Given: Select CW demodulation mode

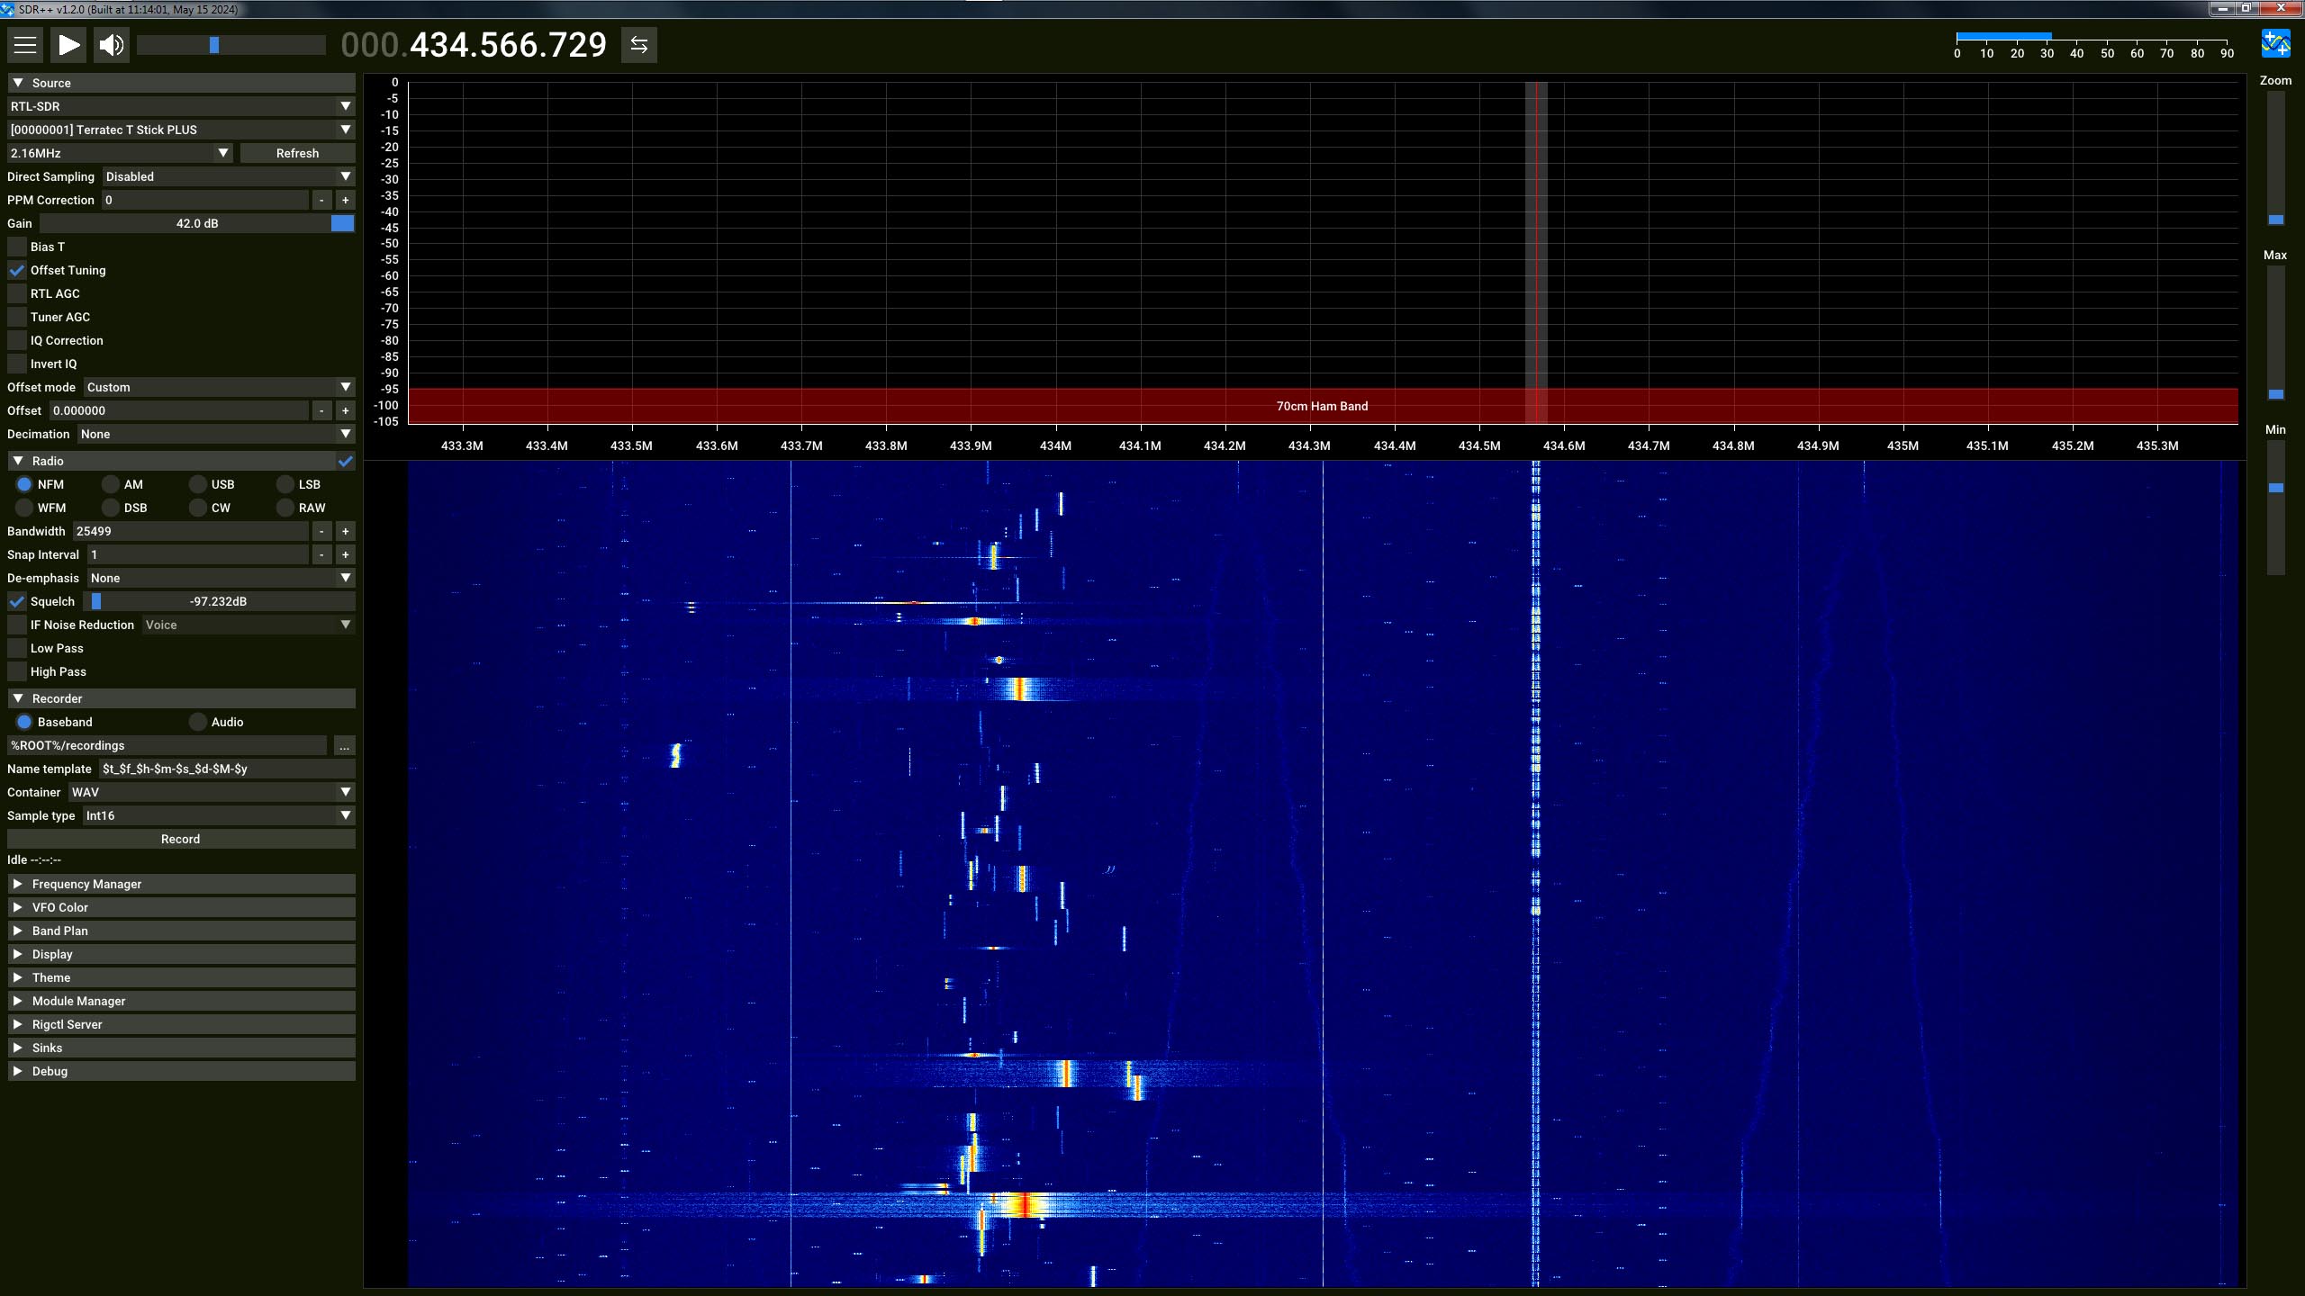Looking at the screenshot, I should (198, 508).
